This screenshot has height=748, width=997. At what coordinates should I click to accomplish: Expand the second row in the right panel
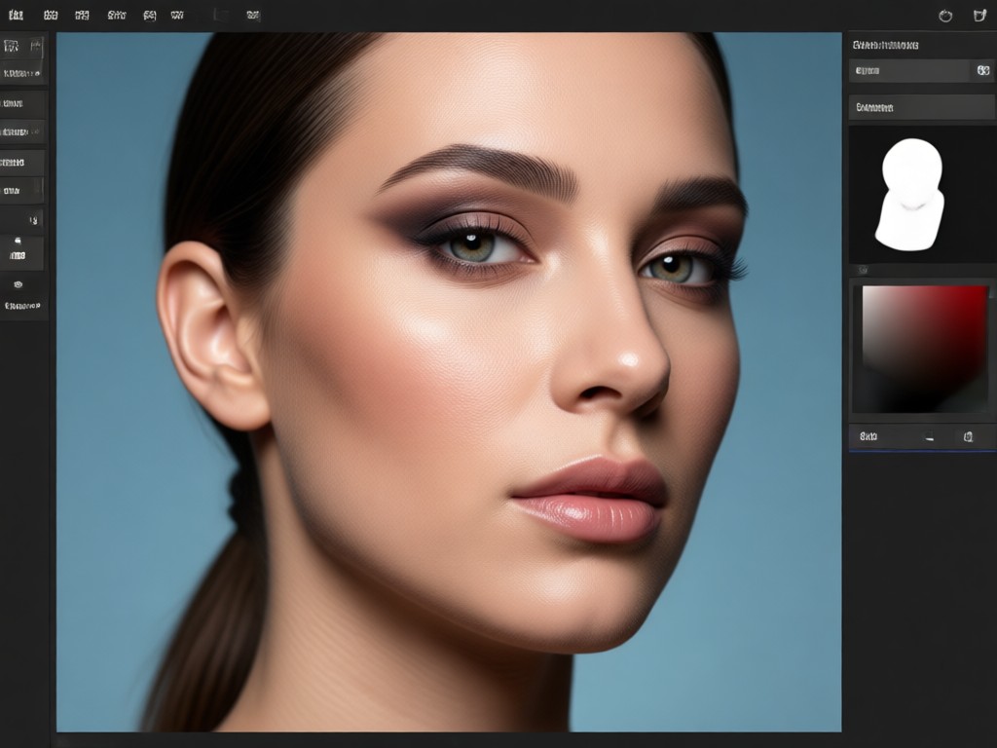tap(921, 107)
